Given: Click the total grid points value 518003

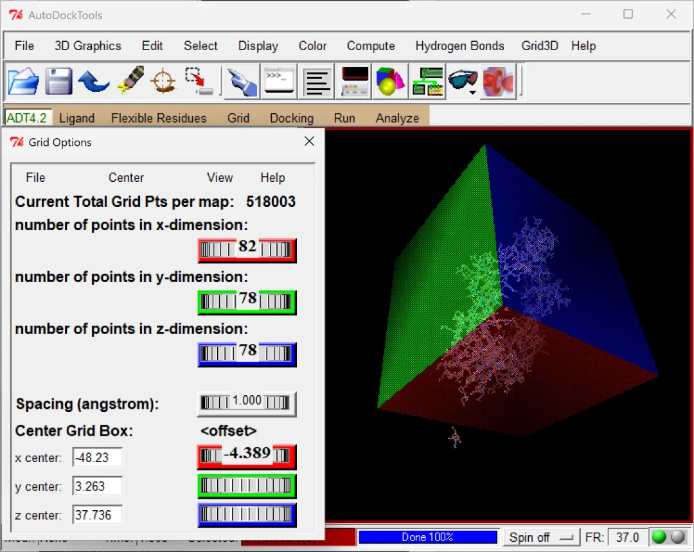Looking at the screenshot, I should 271,201.
